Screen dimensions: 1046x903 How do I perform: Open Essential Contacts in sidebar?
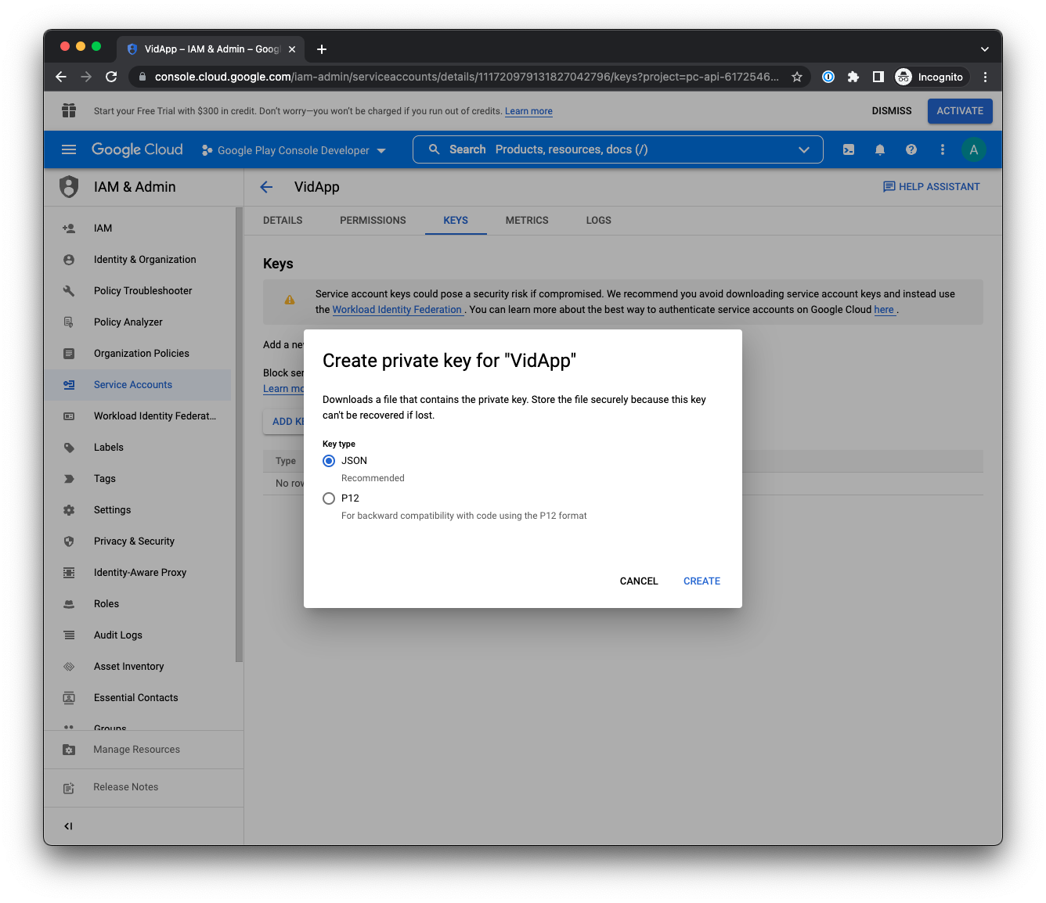[137, 698]
